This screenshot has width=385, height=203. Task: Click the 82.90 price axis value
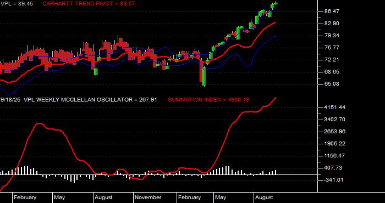tap(332, 24)
